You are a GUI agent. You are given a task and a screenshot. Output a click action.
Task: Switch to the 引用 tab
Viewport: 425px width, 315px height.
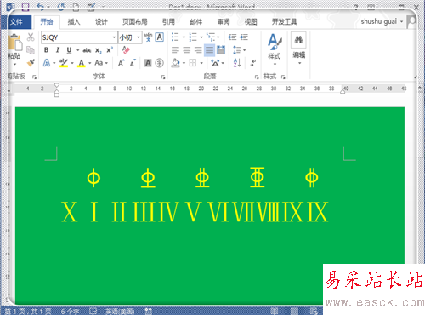click(168, 22)
